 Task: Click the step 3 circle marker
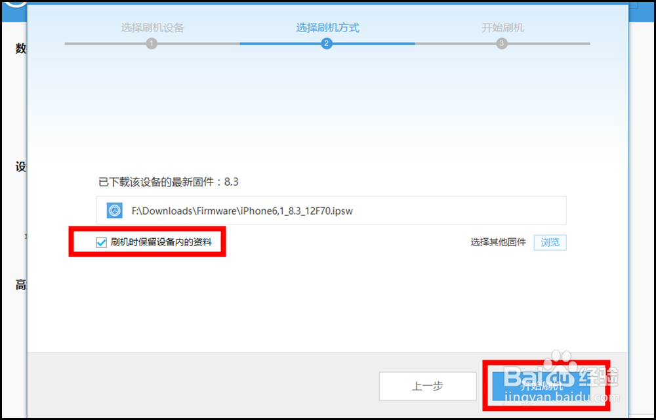(502, 43)
